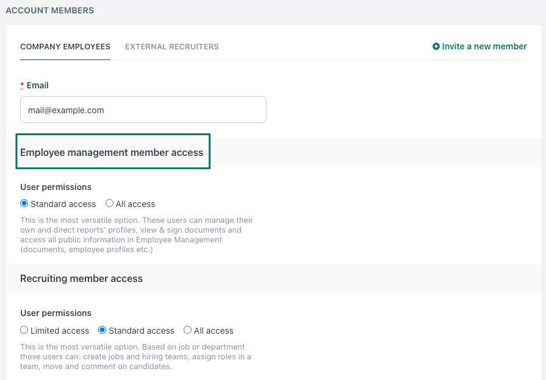This screenshot has height=380, width=546.
Task: Click the plus icon beside Invite a new member
Action: (436, 46)
